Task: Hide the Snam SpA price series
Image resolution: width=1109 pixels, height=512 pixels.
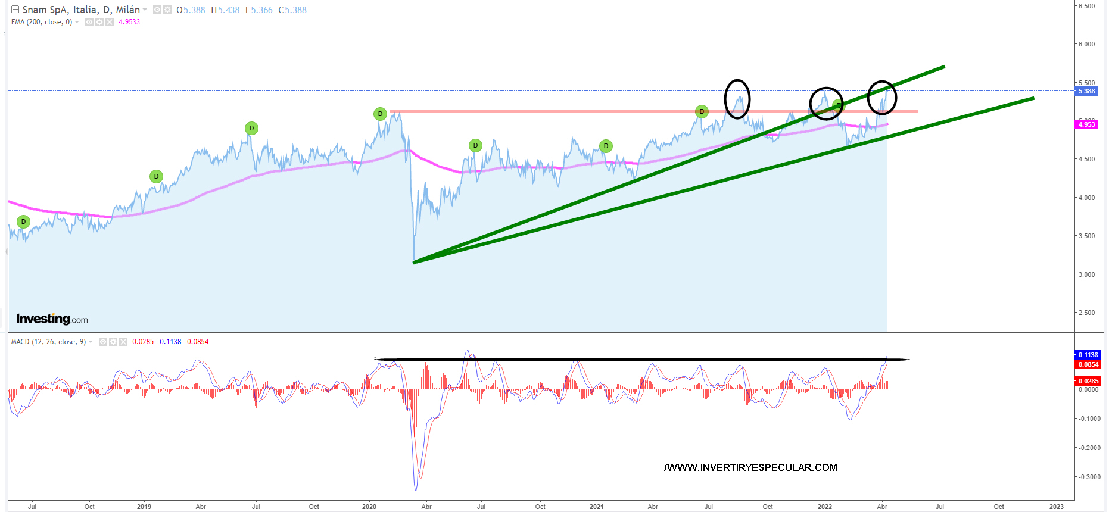Action: point(157,10)
